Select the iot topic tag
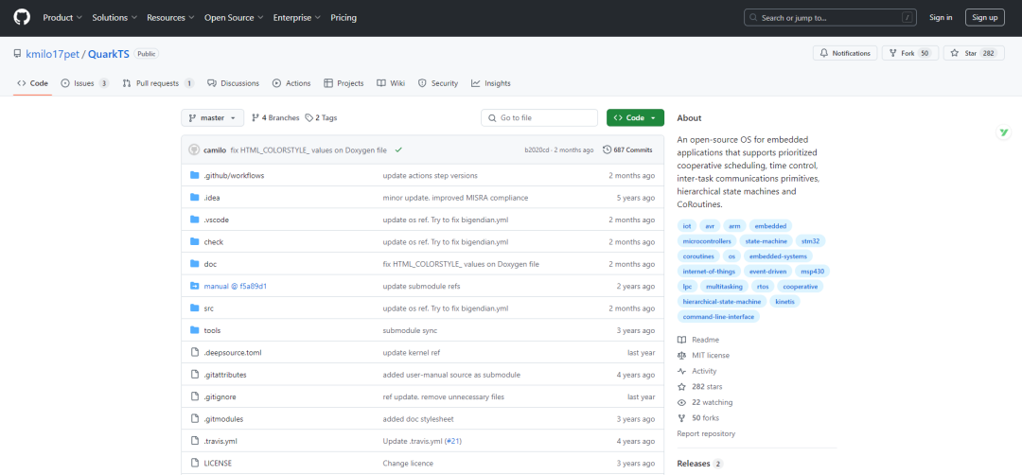The height and width of the screenshot is (475, 1022). [686, 226]
